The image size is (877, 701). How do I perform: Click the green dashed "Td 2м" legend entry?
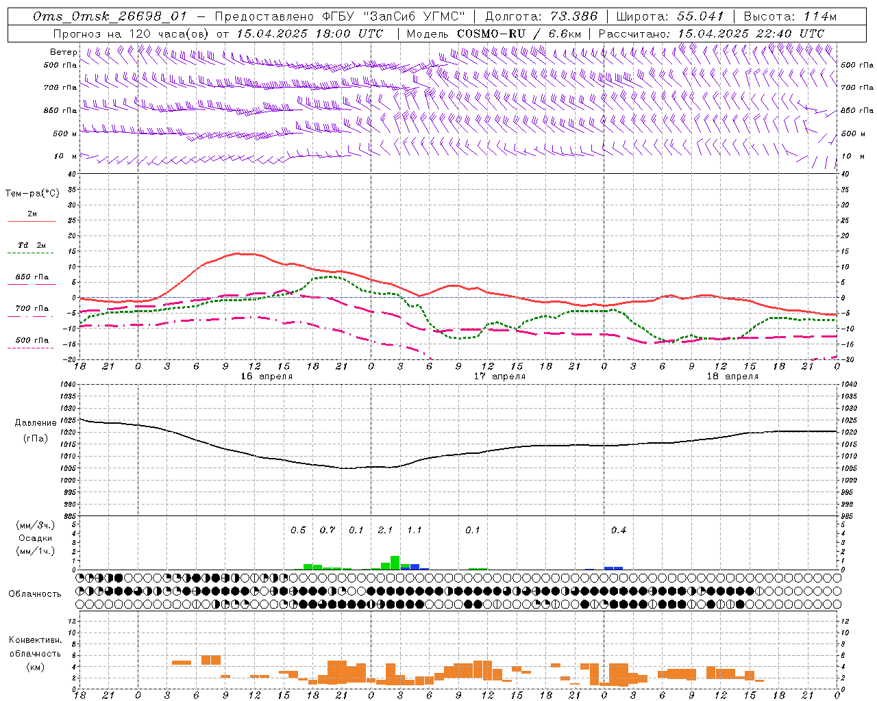[32, 248]
